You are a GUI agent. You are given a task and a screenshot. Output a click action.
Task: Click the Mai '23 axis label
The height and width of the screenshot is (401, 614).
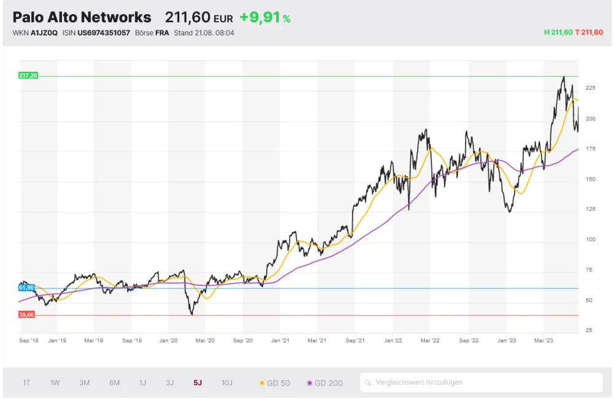543,340
